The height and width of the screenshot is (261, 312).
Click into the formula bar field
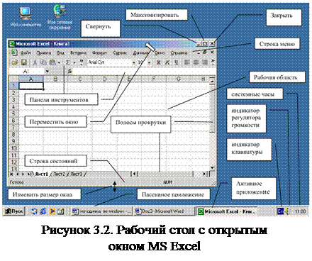[x=144, y=71]
